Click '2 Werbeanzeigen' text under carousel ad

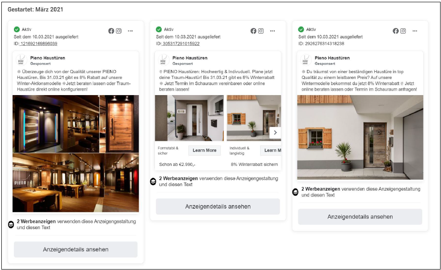[179, 179]
